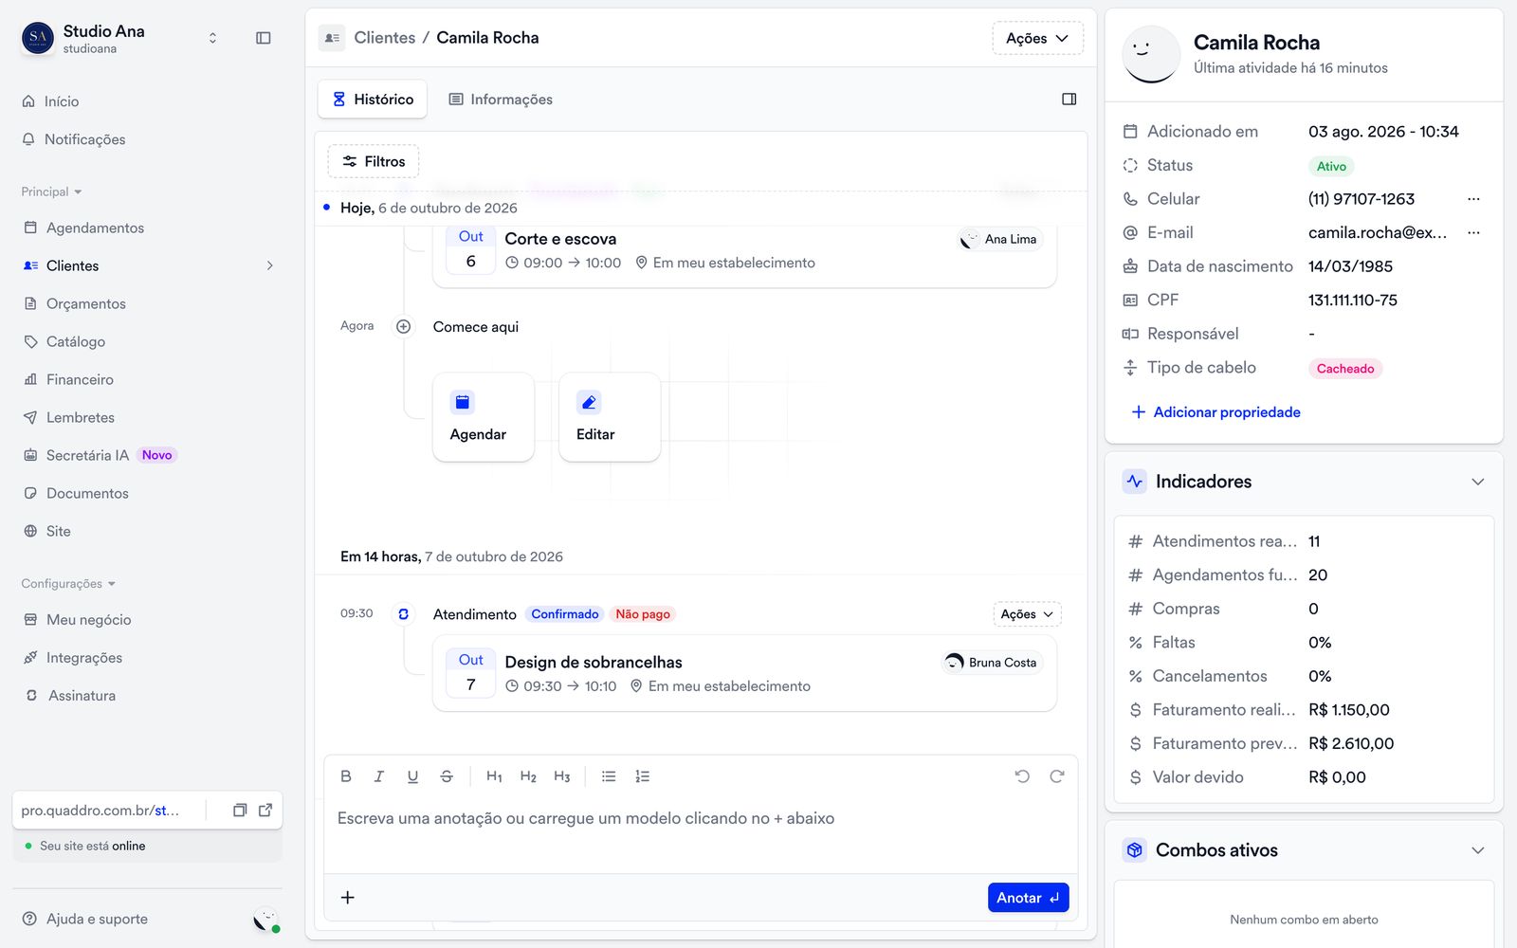
Task: Expand the Clientes submenu arrow
Action: tap(270, 266)
